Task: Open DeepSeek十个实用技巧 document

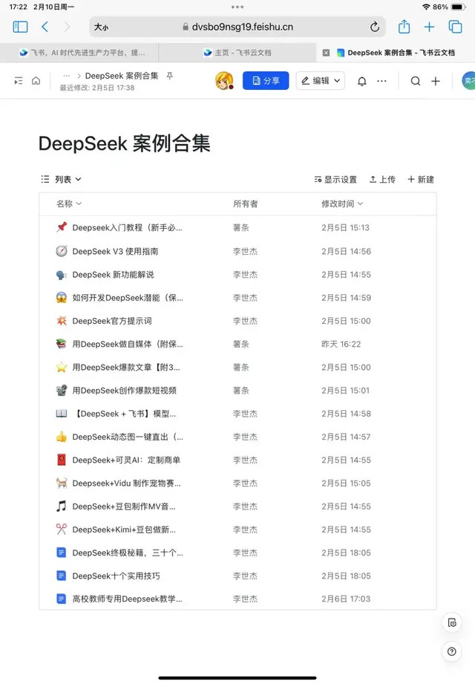Action: [x=116, y=576]
